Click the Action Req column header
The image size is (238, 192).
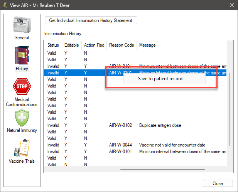[94, 45]
